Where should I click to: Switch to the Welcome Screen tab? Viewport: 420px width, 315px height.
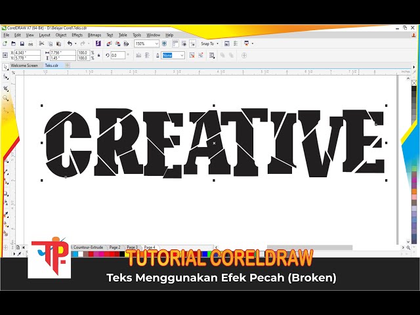24,66
